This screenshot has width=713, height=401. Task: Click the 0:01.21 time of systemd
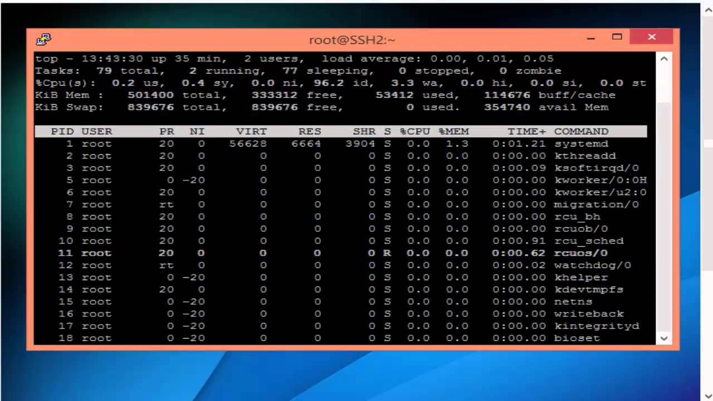click(x=519, y=144)
